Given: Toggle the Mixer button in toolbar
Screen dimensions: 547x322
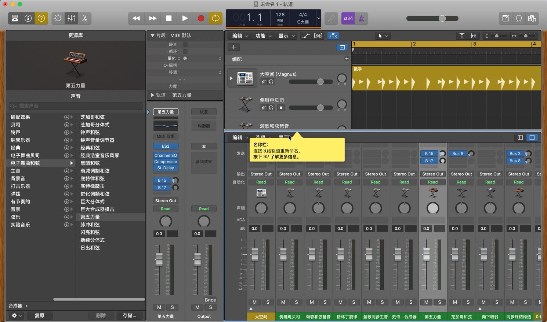Looking at the screenshot, I should (x=71, y=18).
